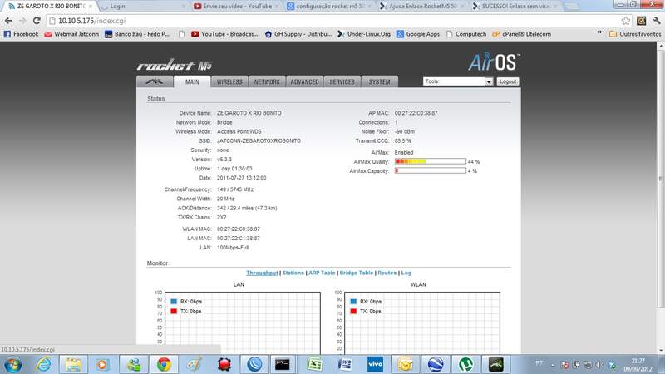665x374 pixels.
Task: Click the AirMax Capacity bar
Action: [430, 171]
